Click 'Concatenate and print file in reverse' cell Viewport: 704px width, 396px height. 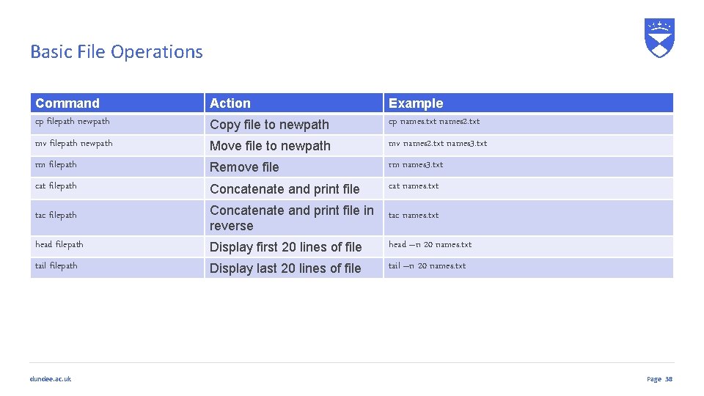pyautogui.click(x=294, y=218)
